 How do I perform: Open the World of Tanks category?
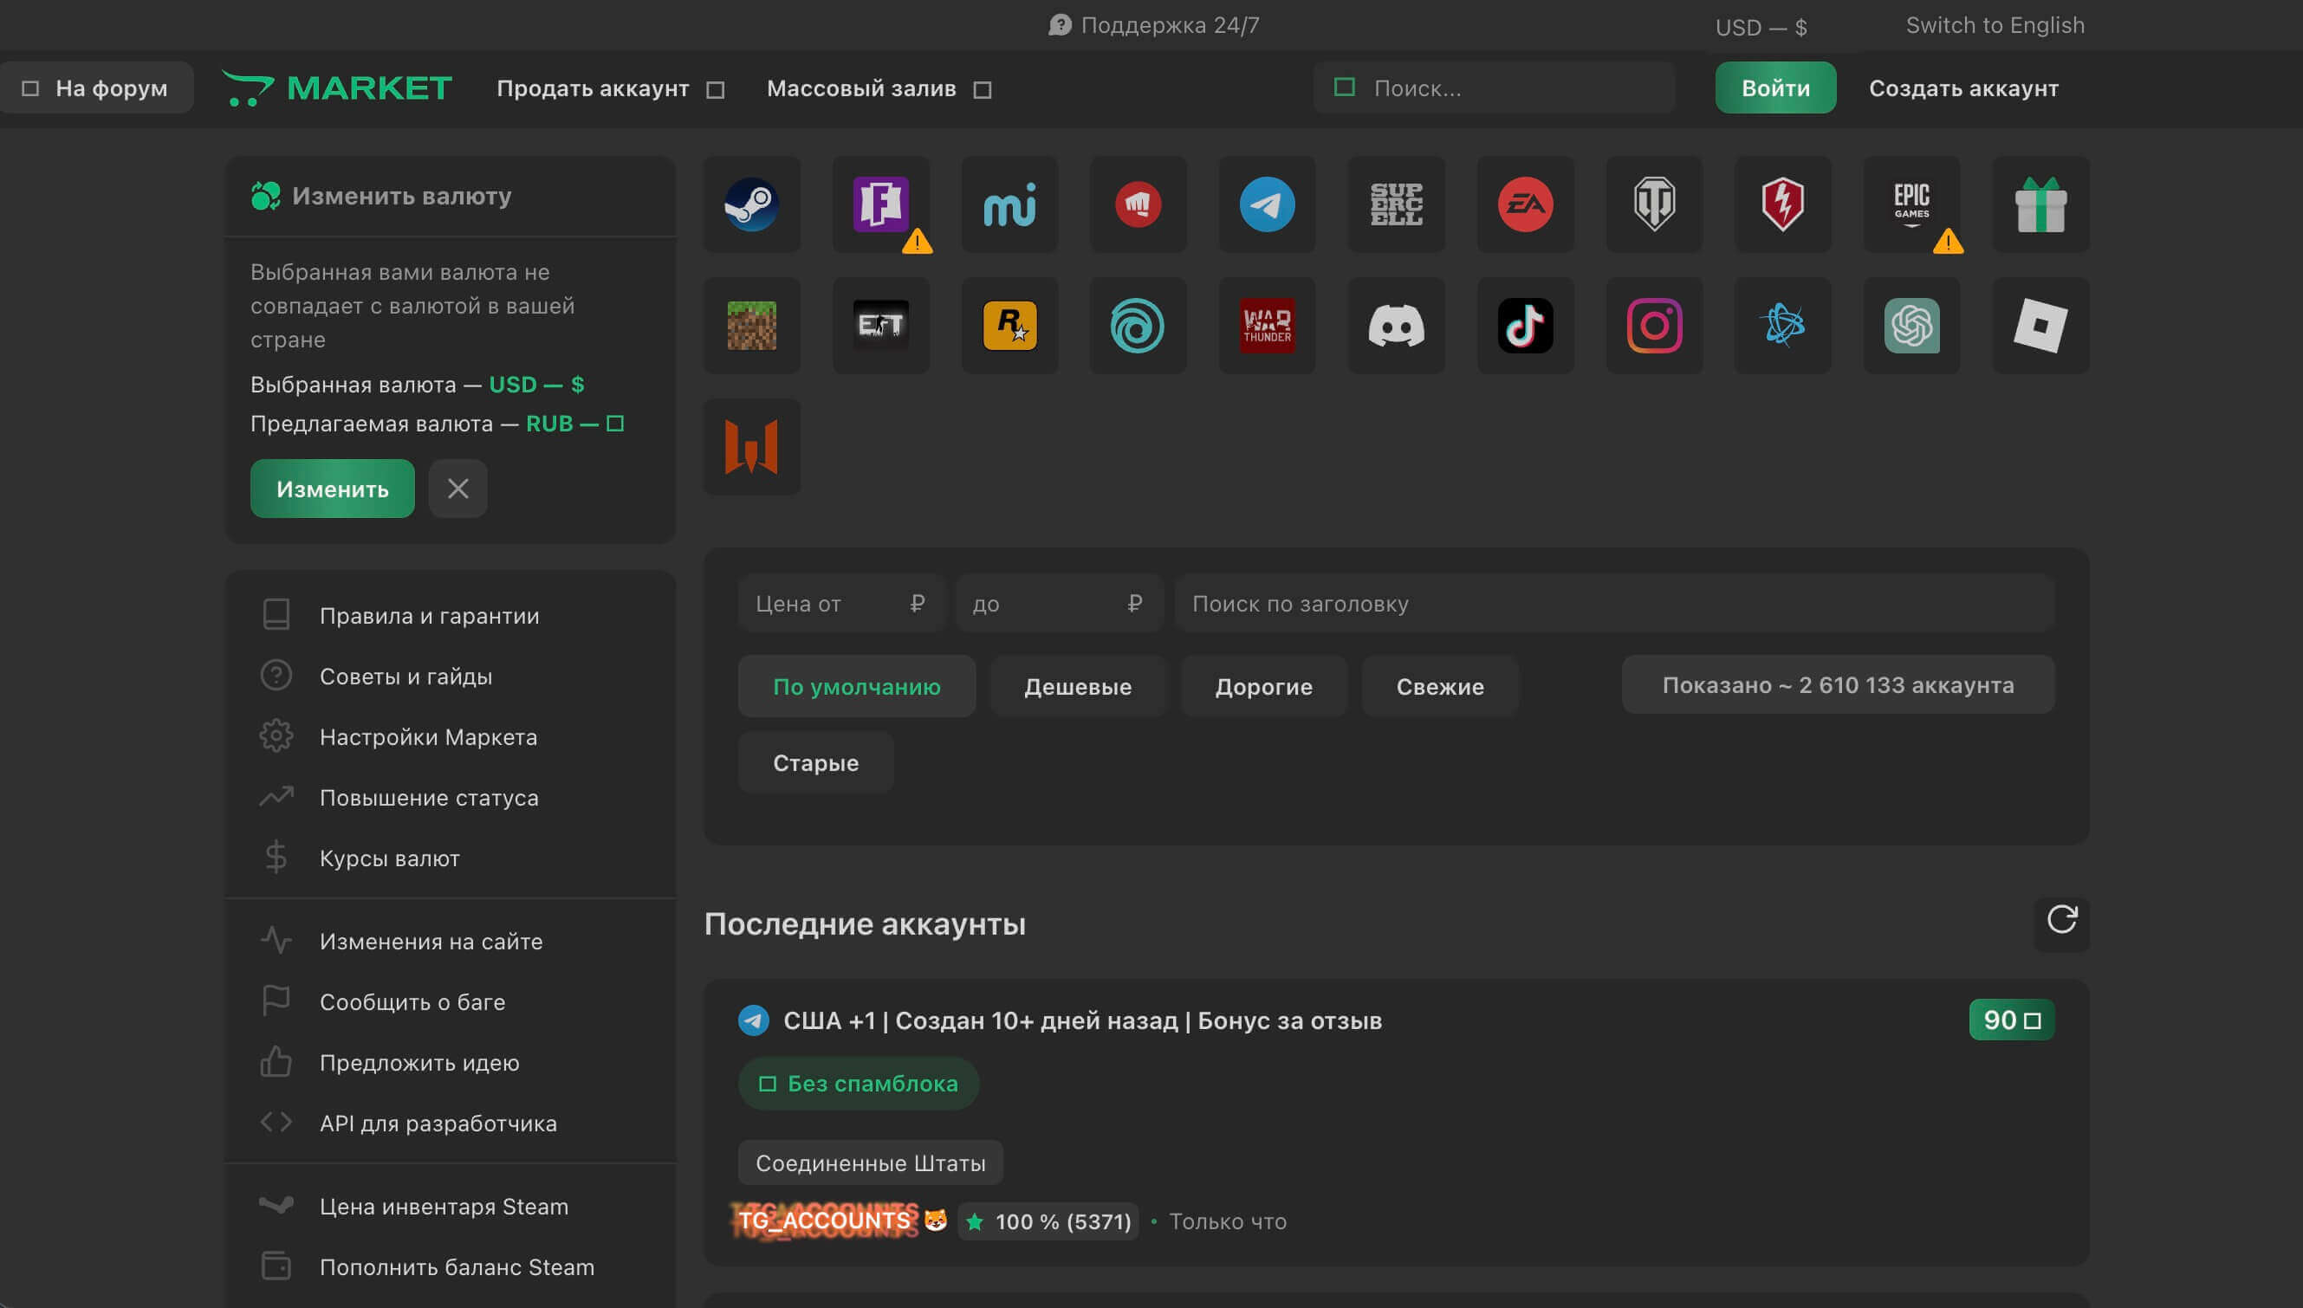[1654, 204]
